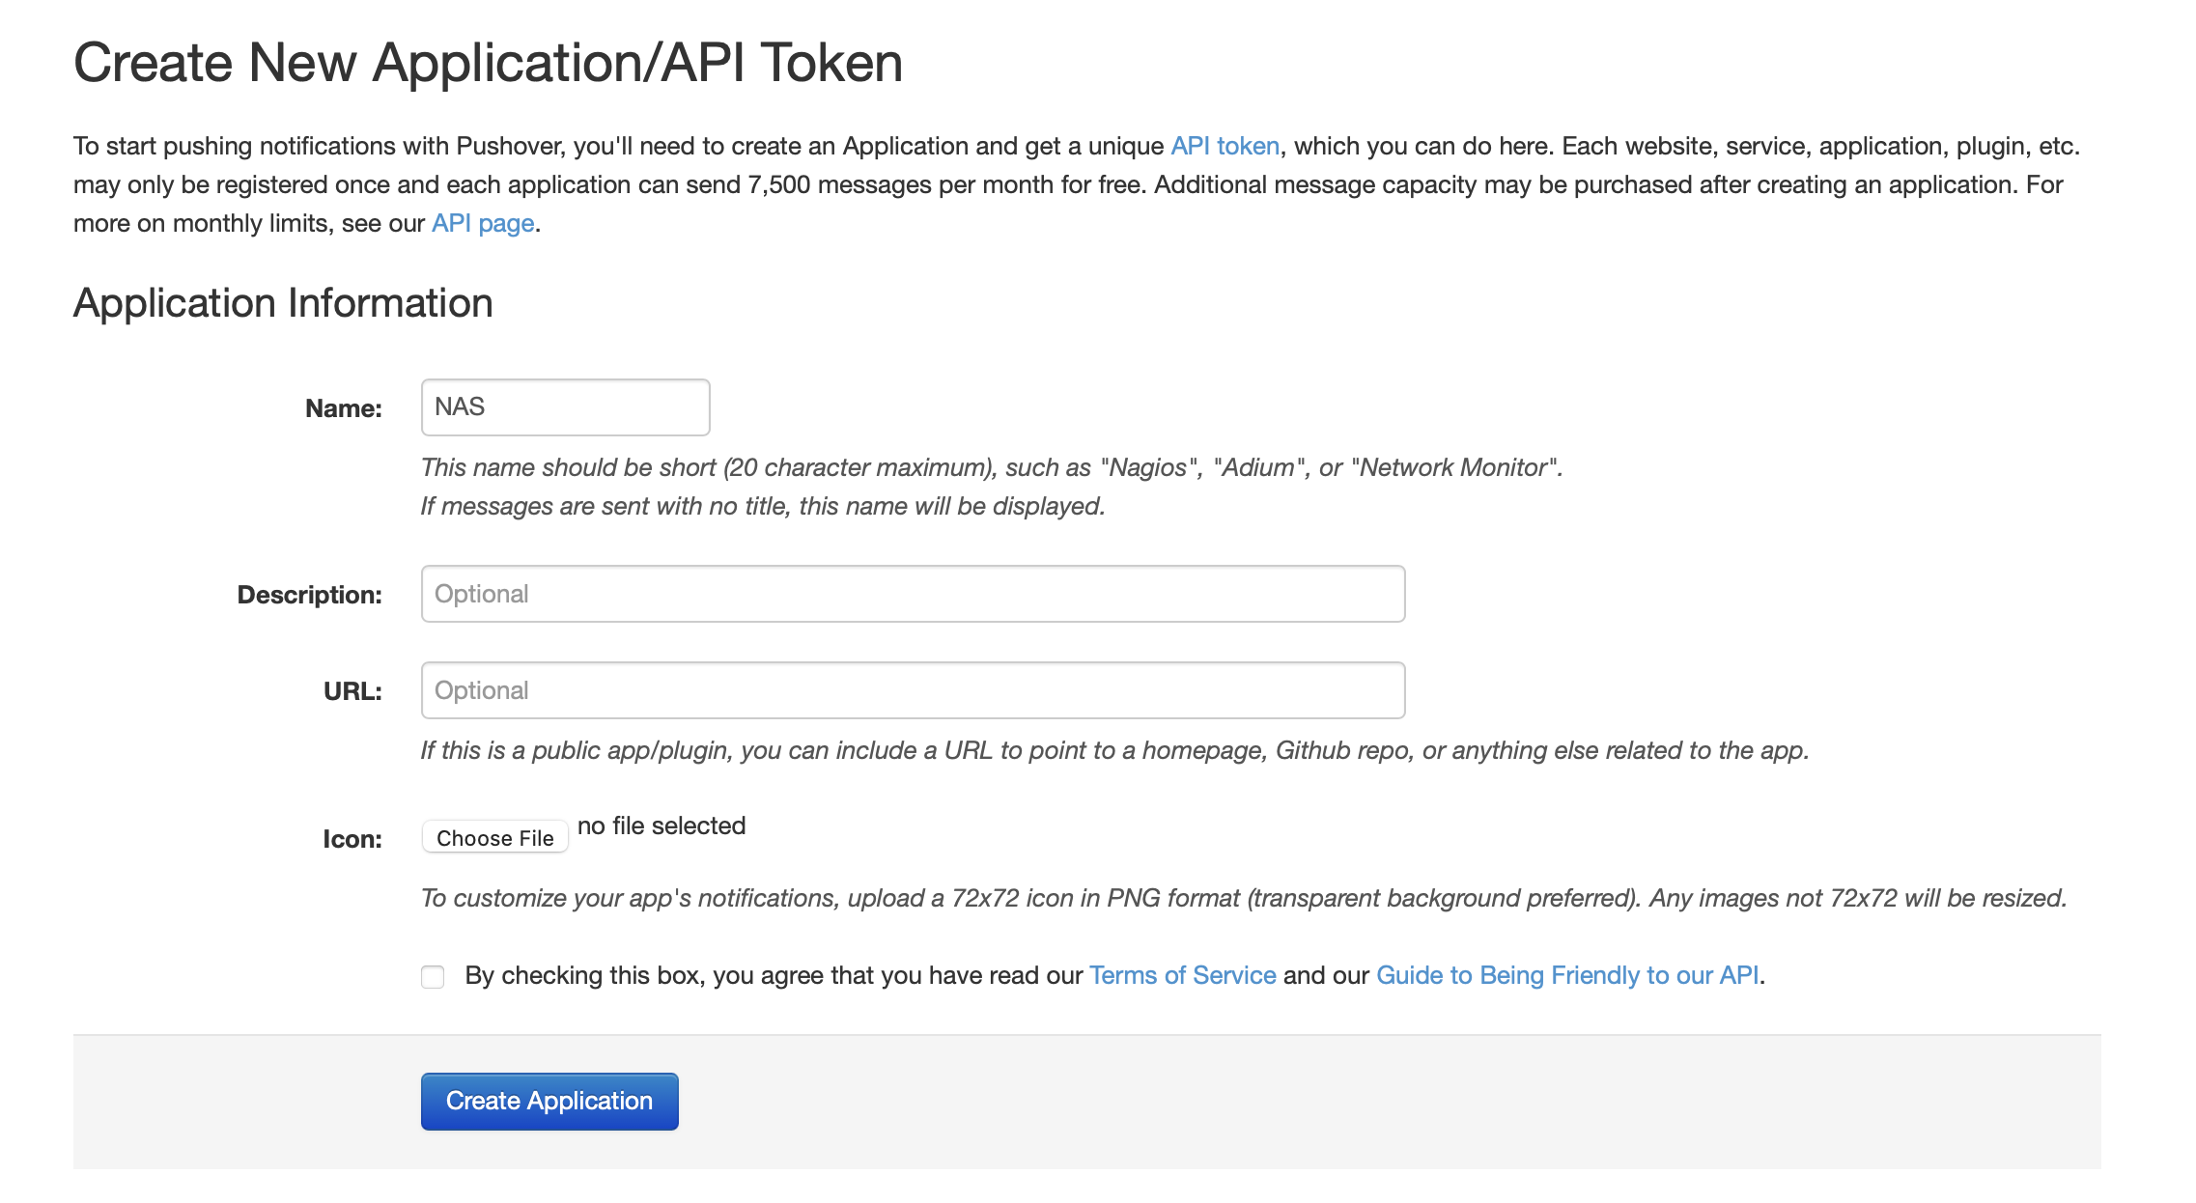
Task: Click the 'no file selected' text
Action: click(662, 825)
